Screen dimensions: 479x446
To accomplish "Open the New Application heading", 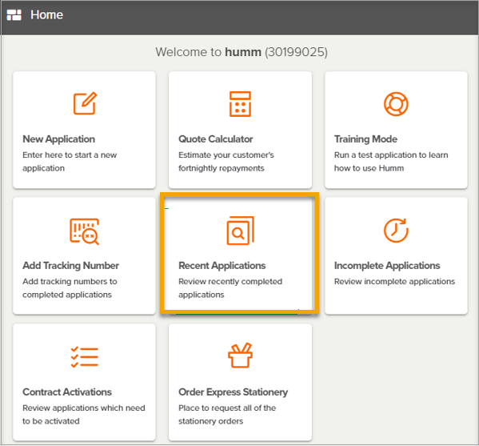I will point(58,139).
